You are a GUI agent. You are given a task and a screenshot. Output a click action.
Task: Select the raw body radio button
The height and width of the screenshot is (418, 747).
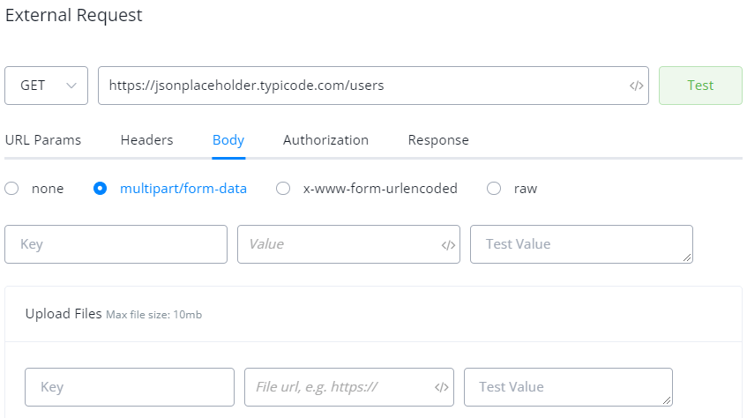click(494, 189)
